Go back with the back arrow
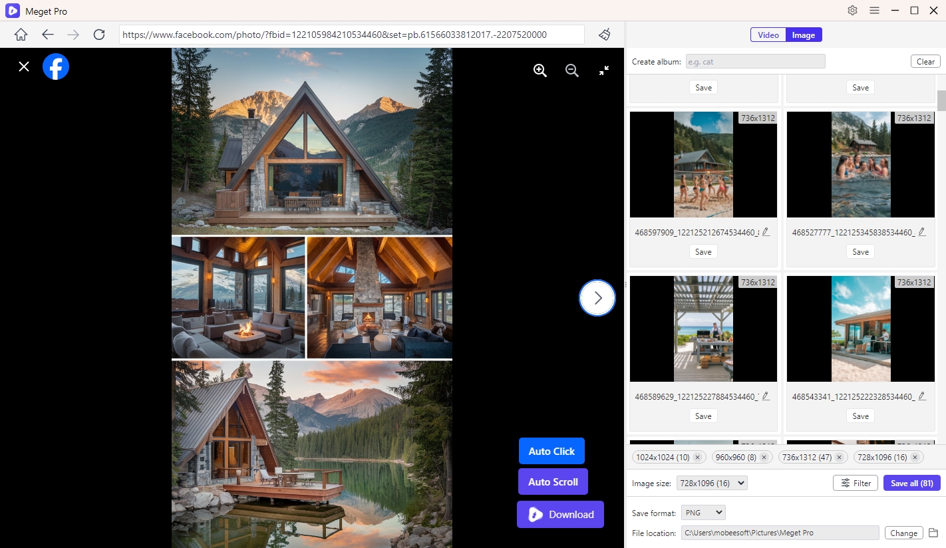Image resolution: width=946 pixels, height=548 pixels. pos(47,35)
